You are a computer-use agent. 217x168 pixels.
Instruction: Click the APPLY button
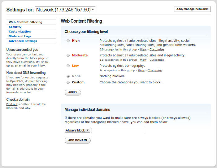coord(73,92)
